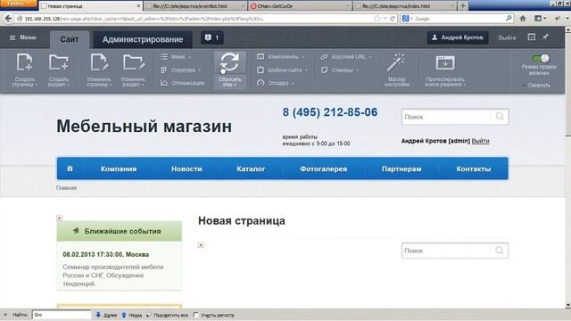This screenshot has width=571, height=321.
Task: Open the Settings wizard wand icon
Action: [396, 62]
